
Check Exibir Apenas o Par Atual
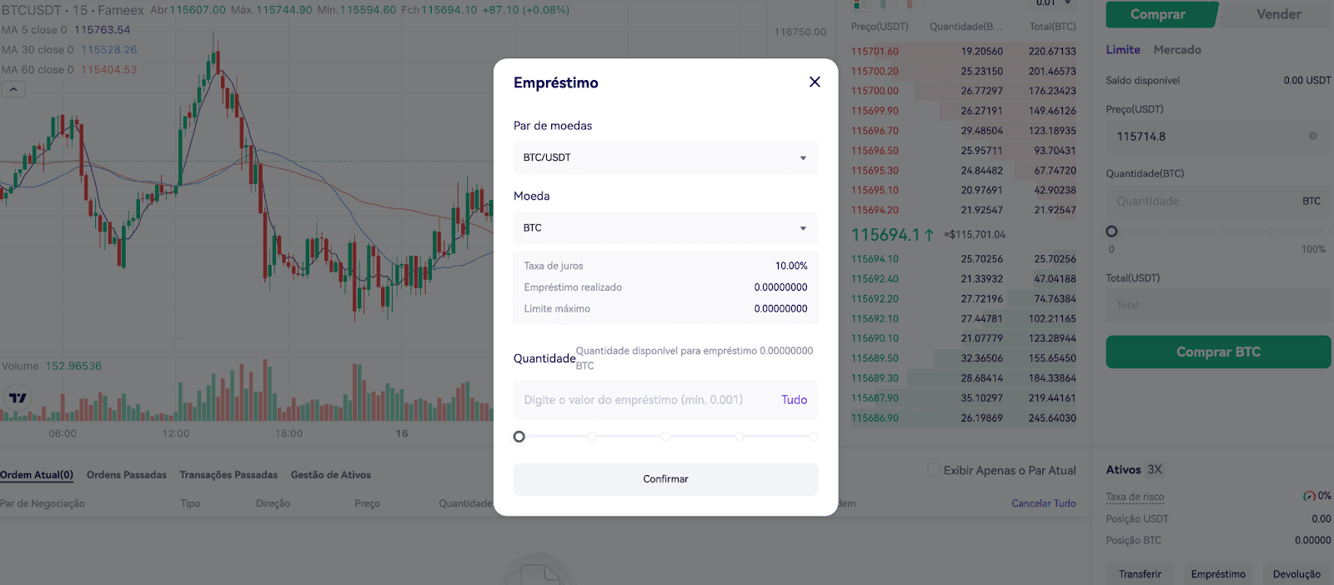click(x=934, y=471)
